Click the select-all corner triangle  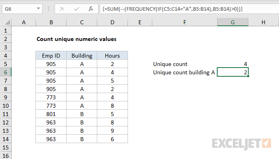pyautogui.click(x=6, y=23)
